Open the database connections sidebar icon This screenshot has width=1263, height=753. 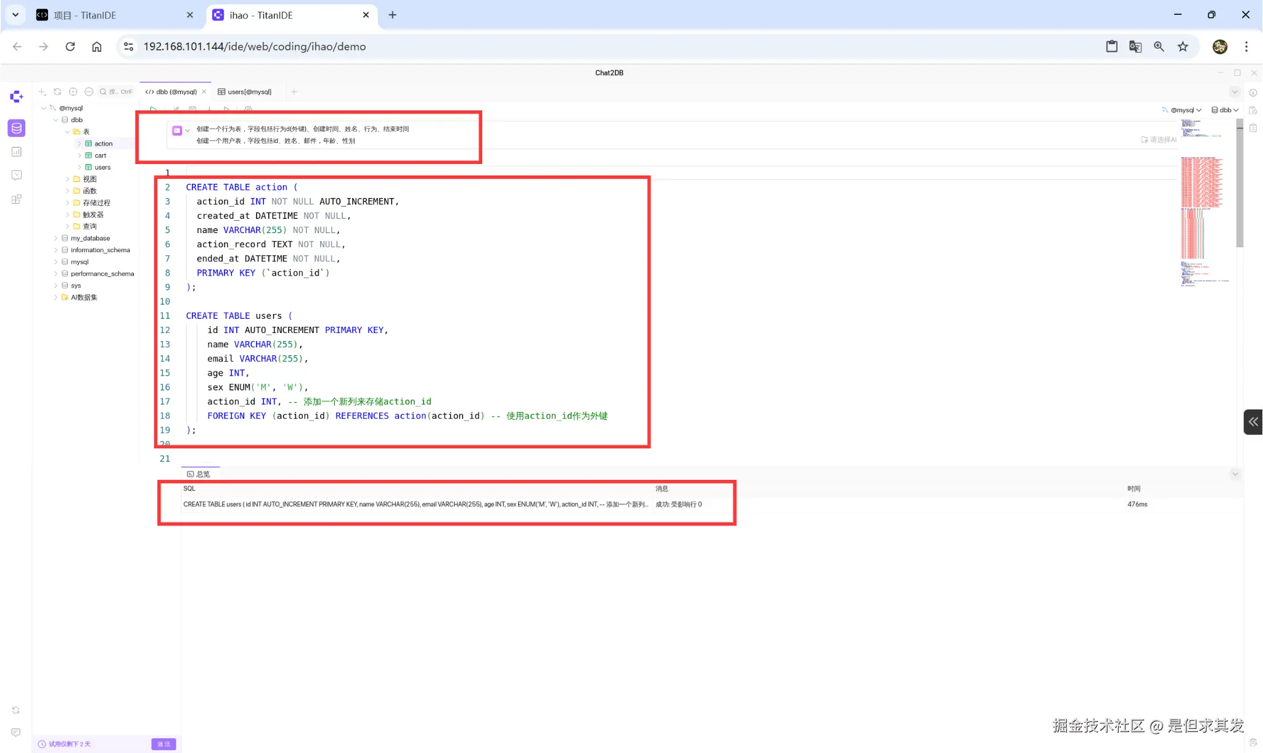point(17,128)
